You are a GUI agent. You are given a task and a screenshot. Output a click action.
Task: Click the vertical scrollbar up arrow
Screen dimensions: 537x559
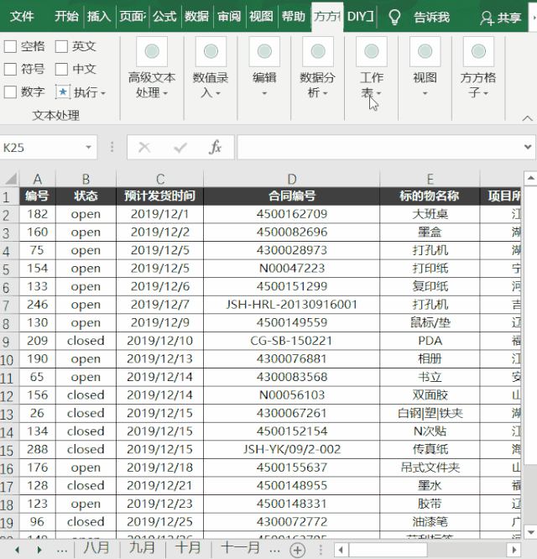point(530,178)
